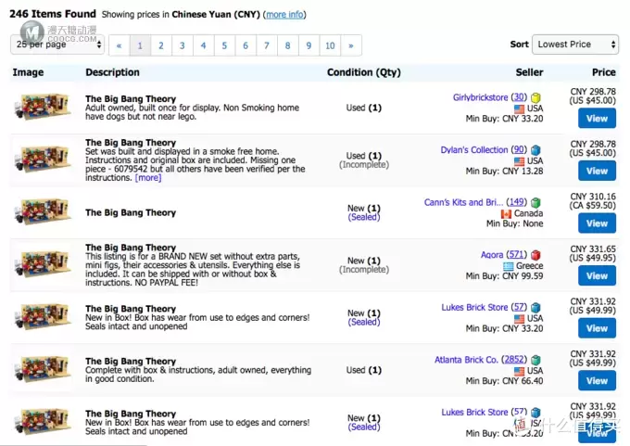View the Atlanta Brick Co. listing
630x446 pixels.
click(x=597, y=380)
